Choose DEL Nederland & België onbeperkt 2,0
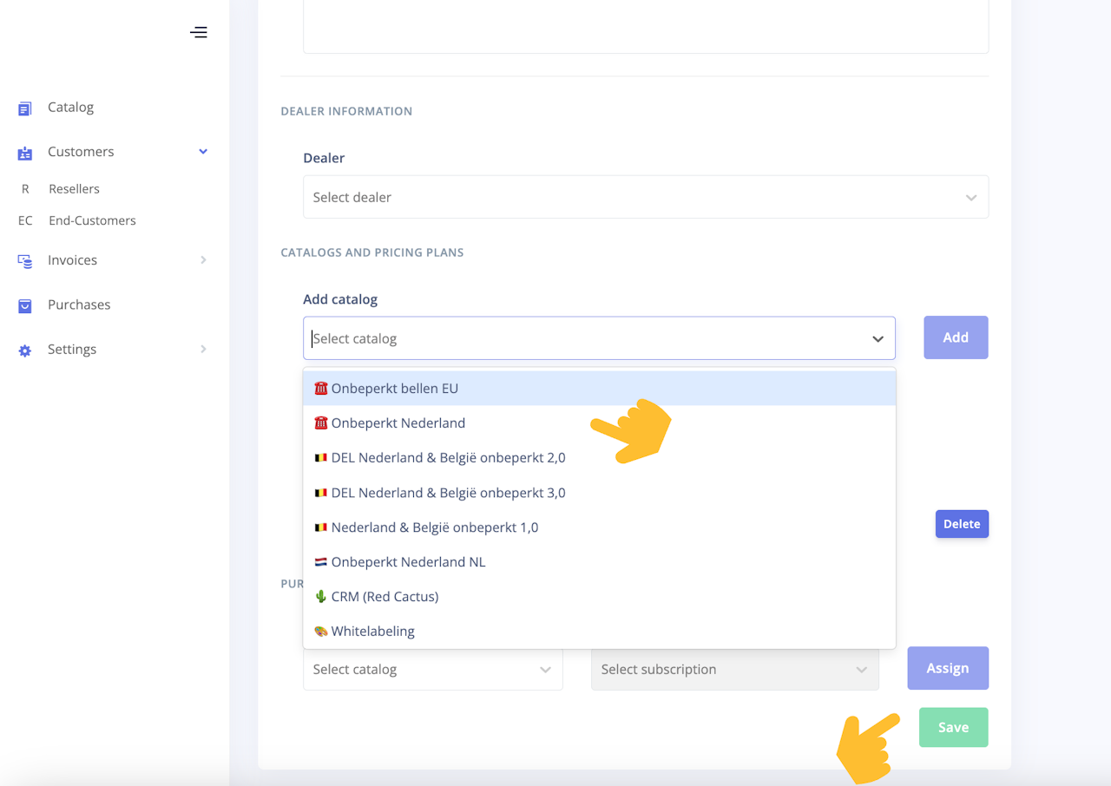The width and height of the screenshot is (1111, 786). (x=599, y=458)
